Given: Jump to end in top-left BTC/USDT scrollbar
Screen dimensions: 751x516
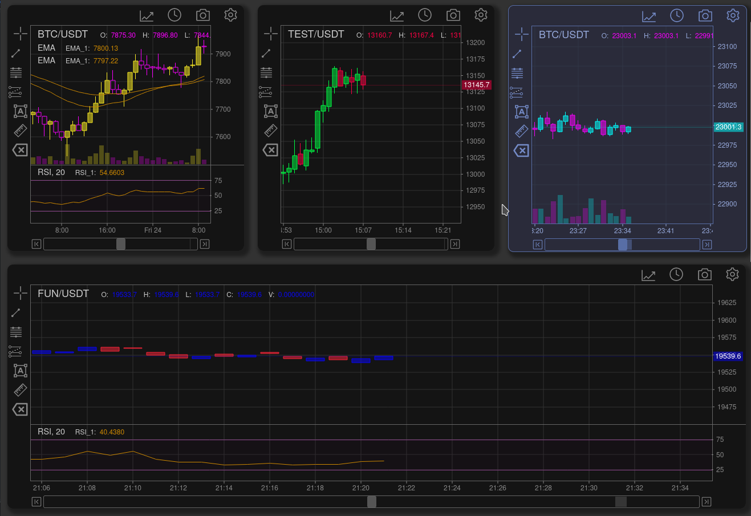Looking at the screenshot, I should pyautogui.click(x=205, y=244).
